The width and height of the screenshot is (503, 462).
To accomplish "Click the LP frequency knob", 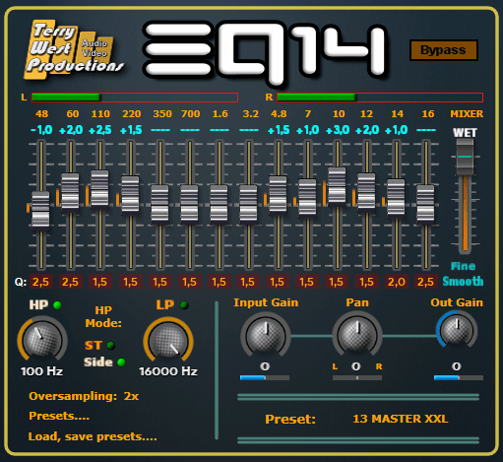I will click(x=168, y=340).
